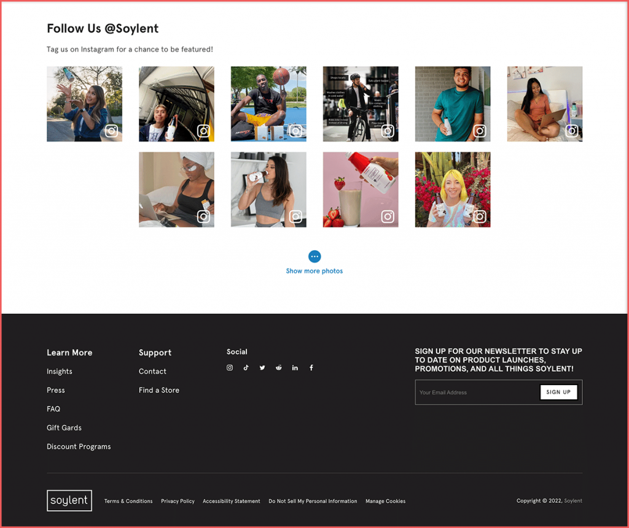Select Find a Store
The width and height of the screenshot is (629, 528).
(x=158, y=390)
